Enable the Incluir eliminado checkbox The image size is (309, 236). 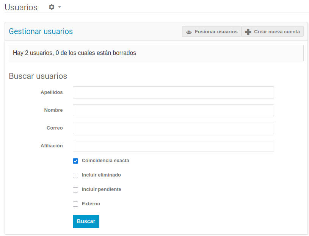pyautogui.click(x=75, y=175)
